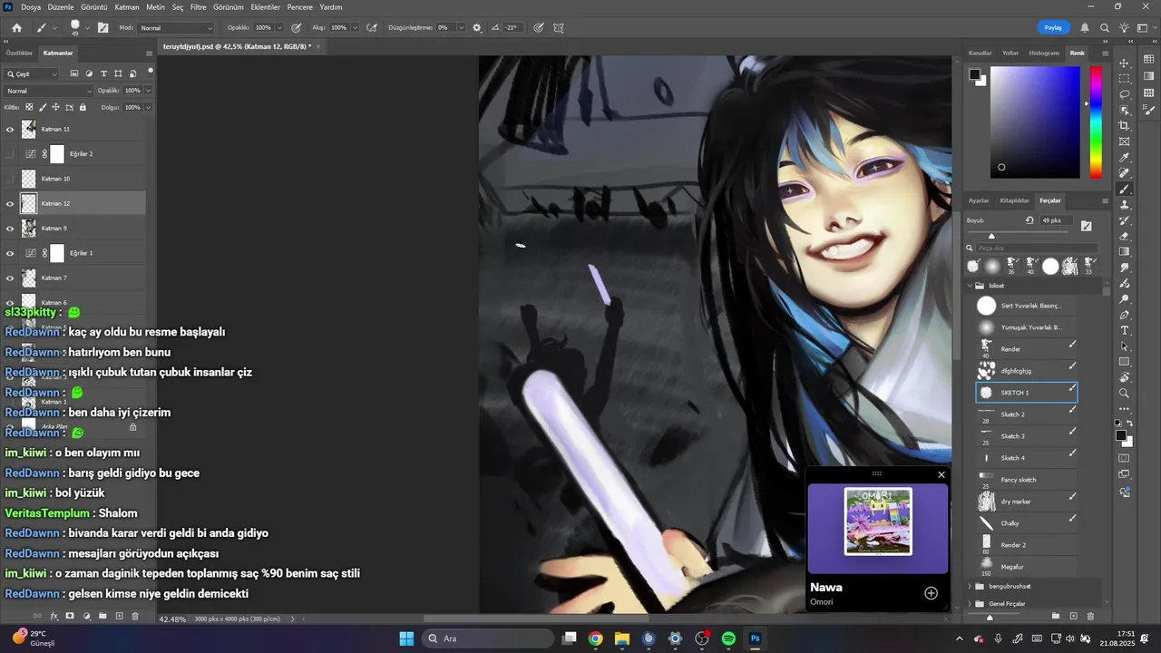
Task: Select the Rectangle shape tool
Action: [1125, 362]
